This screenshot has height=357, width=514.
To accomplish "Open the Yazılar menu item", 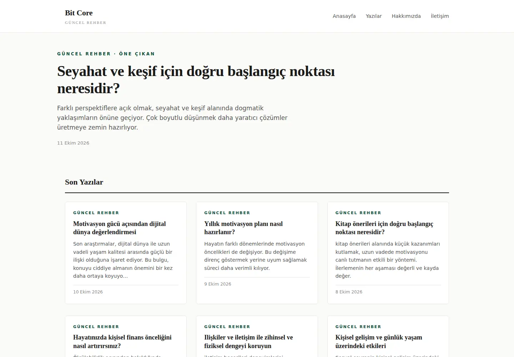I will 374,16.
